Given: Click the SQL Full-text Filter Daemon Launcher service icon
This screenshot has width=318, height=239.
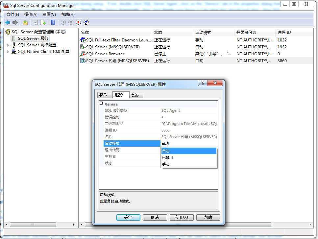Looking at the screenshot, I should click(83, 40).
